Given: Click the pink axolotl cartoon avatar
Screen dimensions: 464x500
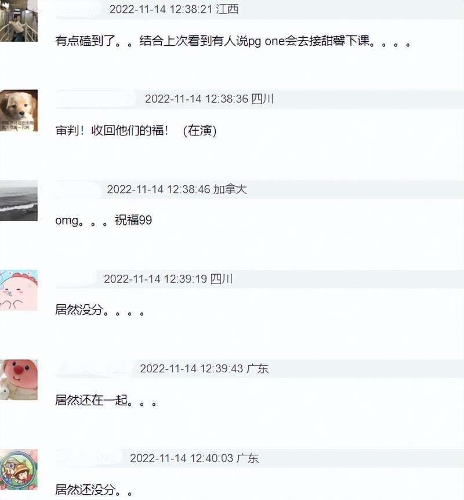Looking at the screenshot, I should (19, 290).
